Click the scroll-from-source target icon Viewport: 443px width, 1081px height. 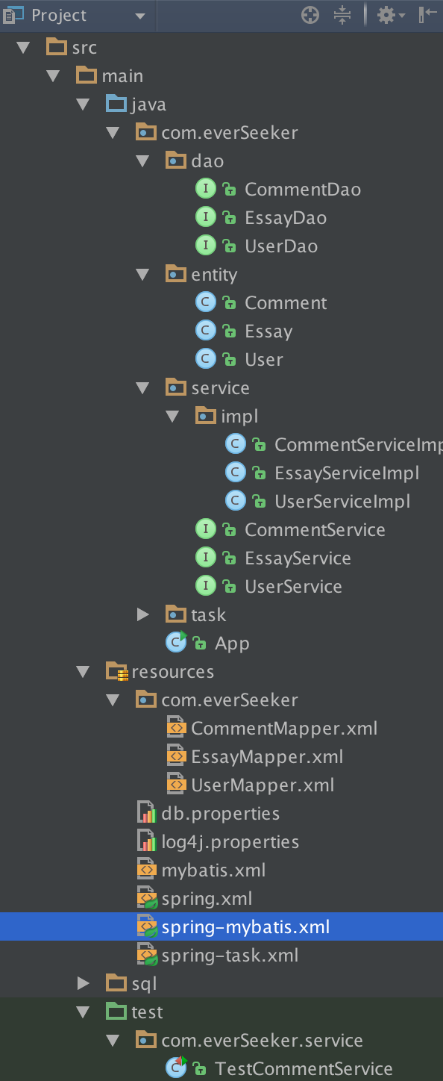coord(310,15)
